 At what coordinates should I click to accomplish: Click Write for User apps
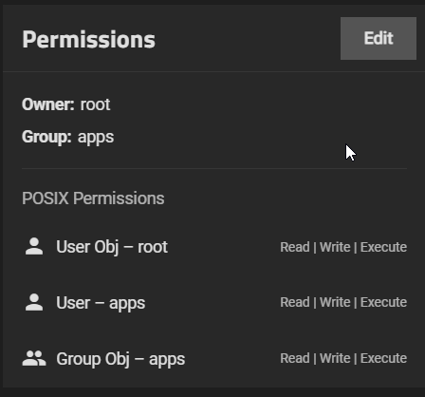click(335, 302)
